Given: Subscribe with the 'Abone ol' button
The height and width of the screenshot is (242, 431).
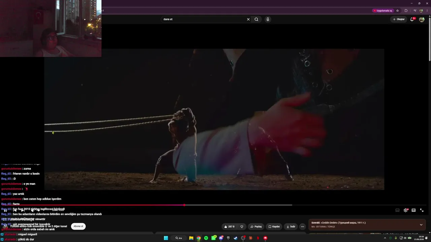Looking at the screenshot, I should [x=78, y=226].
